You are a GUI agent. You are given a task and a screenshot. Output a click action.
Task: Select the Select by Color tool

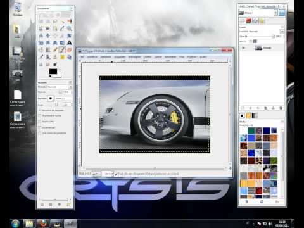69,22
